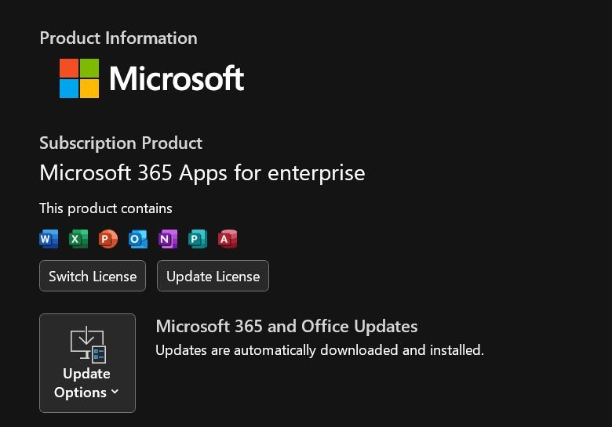Click the four-color Microsoft logo squares
Image resolution: width=612 pixels, height=427 pixels.
(79, 78)
